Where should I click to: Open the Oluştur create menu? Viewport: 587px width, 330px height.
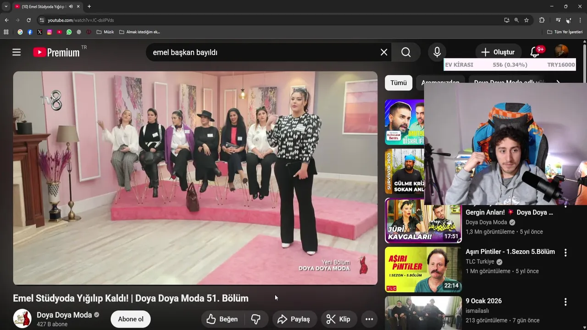[x=498, y=52]
